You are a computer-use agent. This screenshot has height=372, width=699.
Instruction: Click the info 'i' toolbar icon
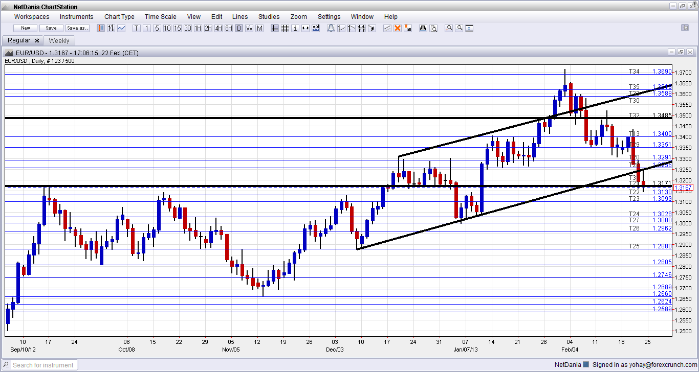295,28
